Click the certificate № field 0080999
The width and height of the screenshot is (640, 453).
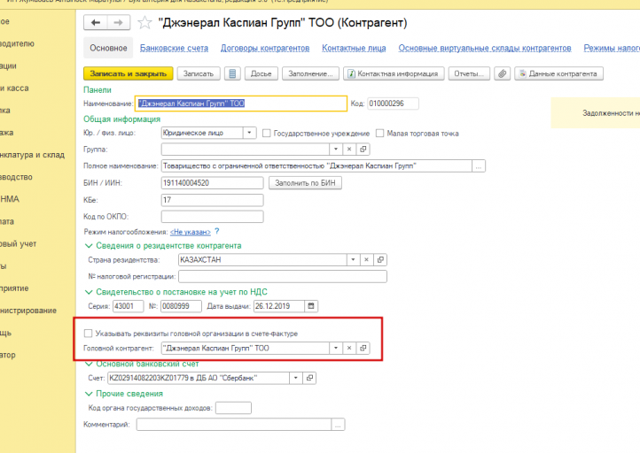(x=181, y=306)
